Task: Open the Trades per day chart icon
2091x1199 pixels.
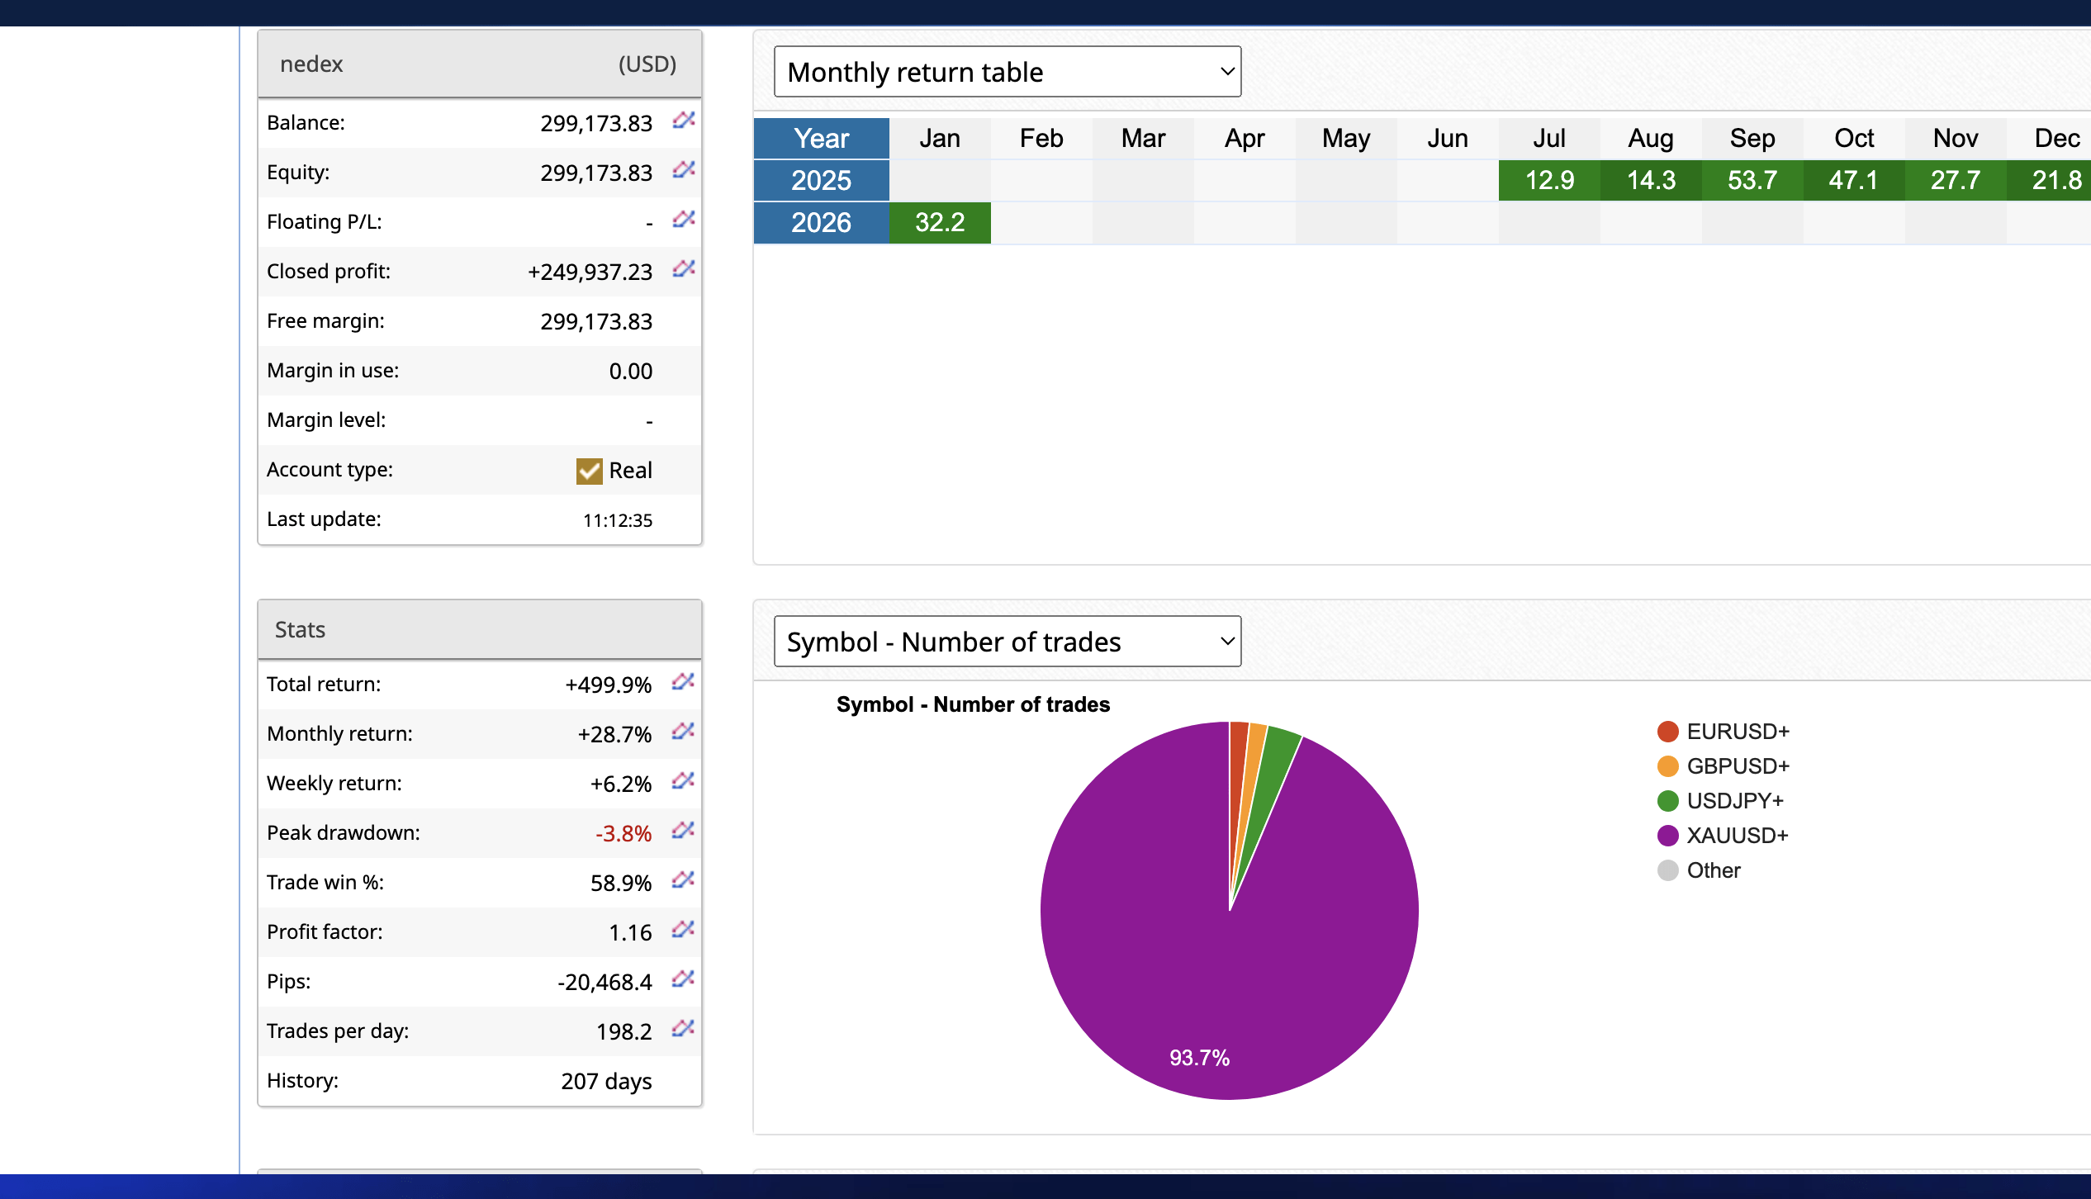Action: pyautogui.click(x=682, y=1030)
